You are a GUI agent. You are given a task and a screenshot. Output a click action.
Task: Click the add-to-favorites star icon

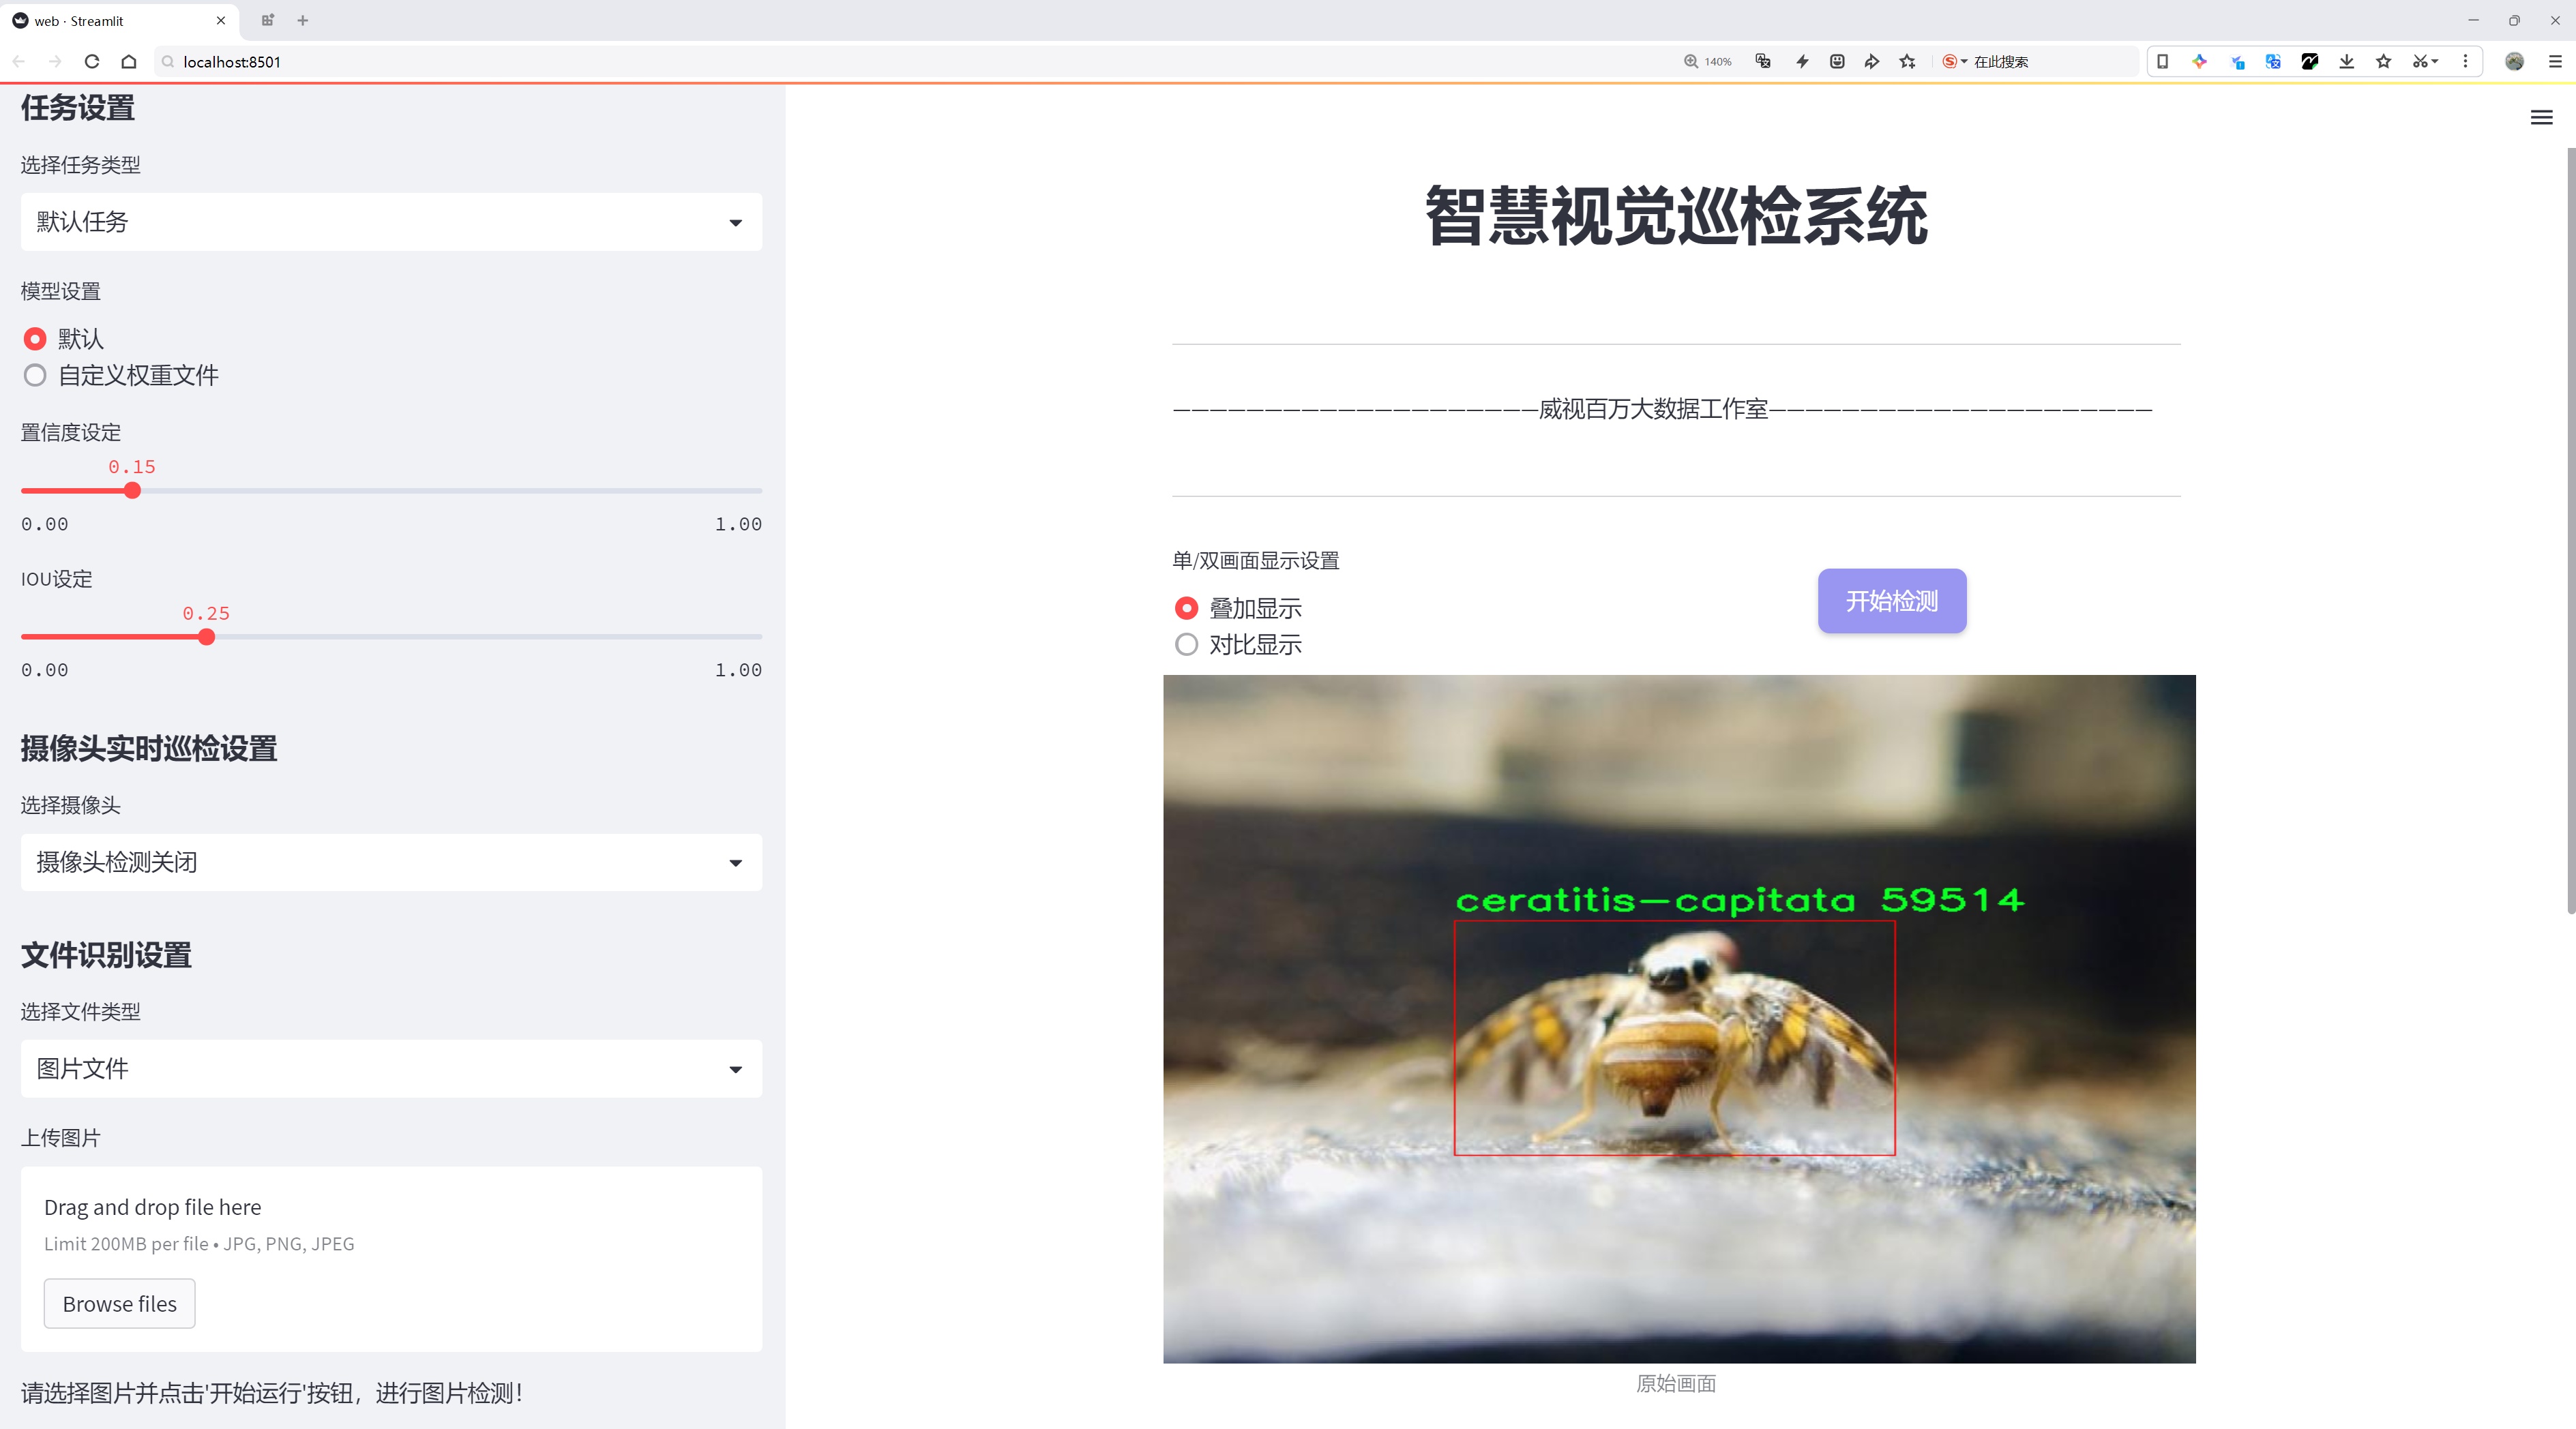[1908, 62]
